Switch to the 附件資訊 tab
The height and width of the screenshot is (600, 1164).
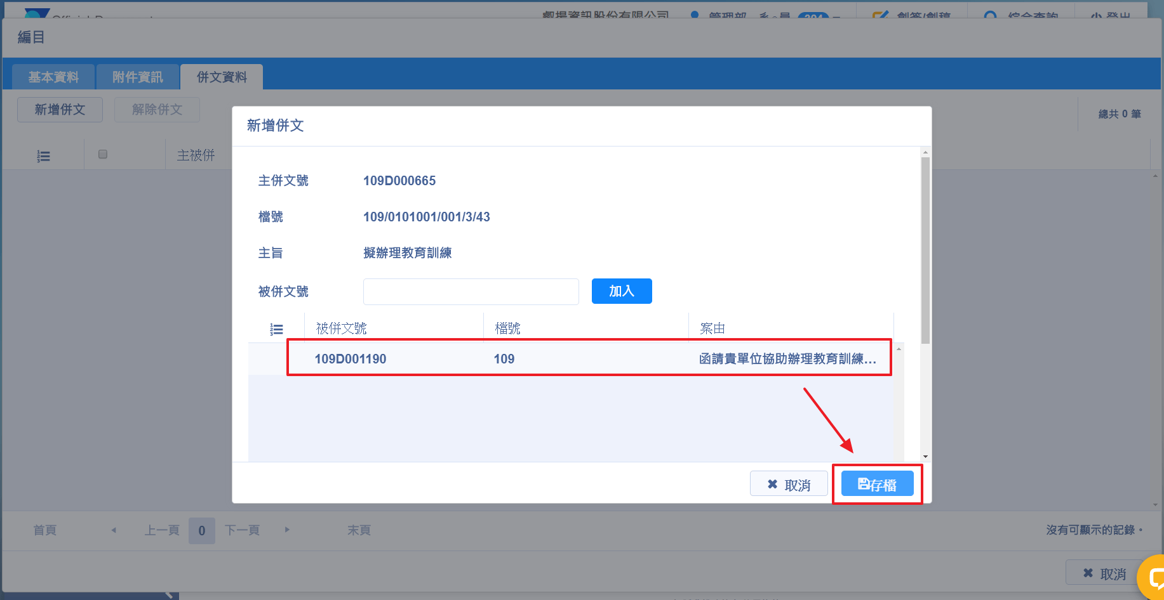[x=137, y=77]
